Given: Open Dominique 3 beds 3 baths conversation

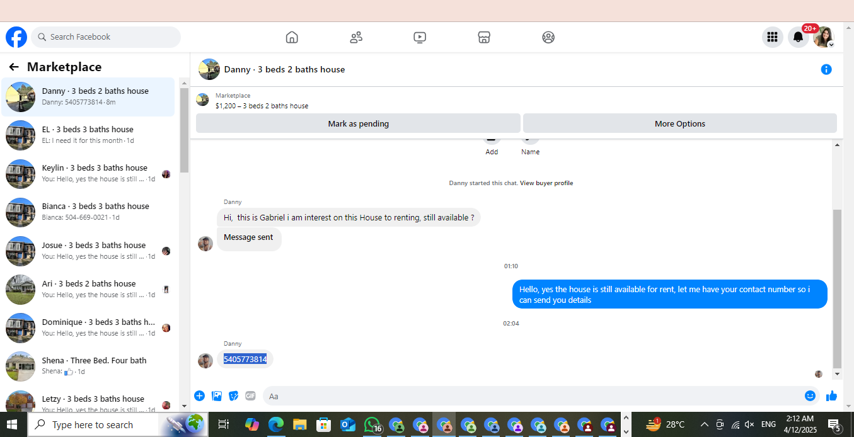Looking at the screenshot, I should coord(88,328).
